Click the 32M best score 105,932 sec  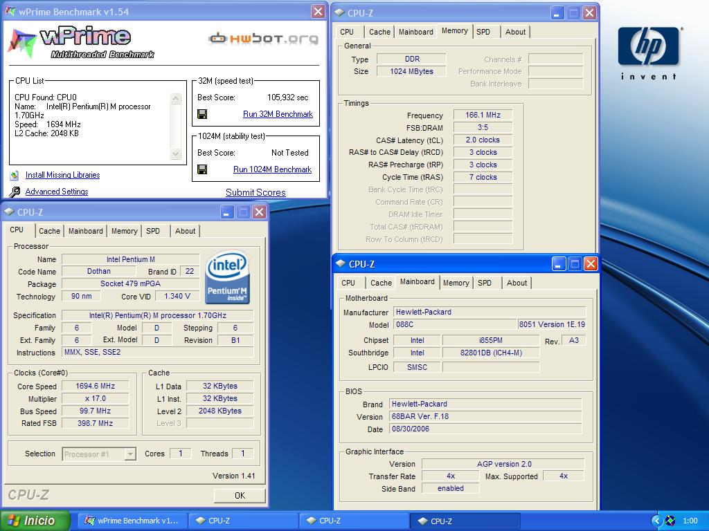(287, 97)
